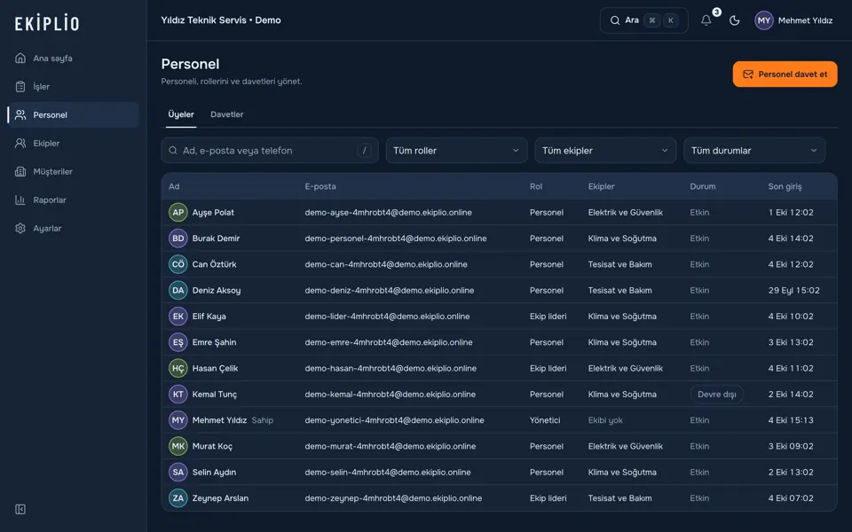
Task: Click the Ekipler team icon
Action: point(20,144)
